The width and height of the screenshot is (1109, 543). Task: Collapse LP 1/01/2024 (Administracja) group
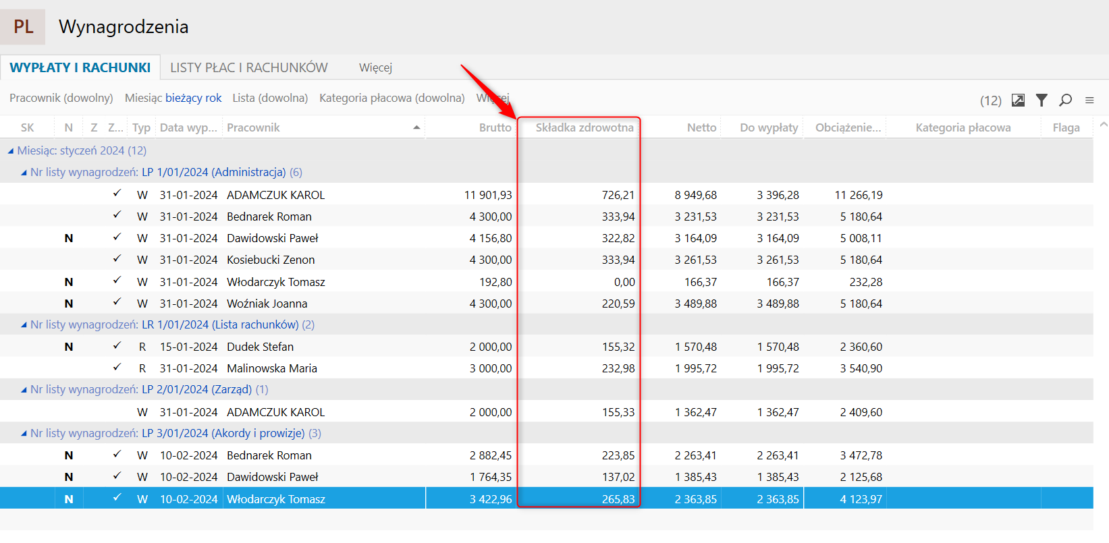click(24, 173)
